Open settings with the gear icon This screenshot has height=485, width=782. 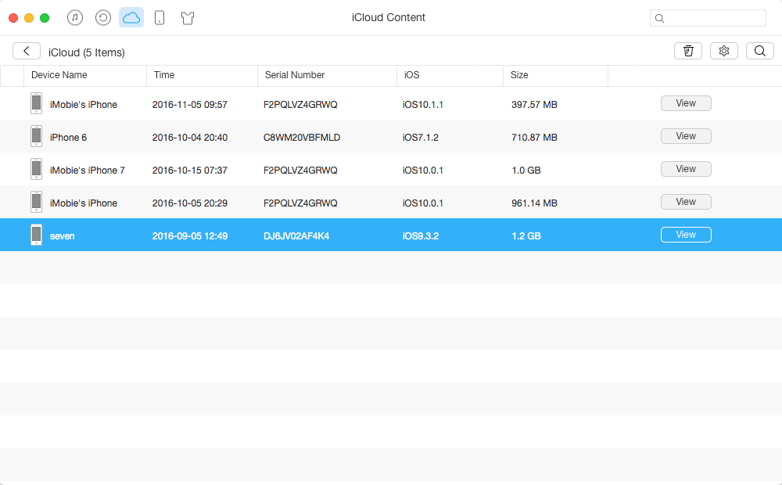(724, 51)
